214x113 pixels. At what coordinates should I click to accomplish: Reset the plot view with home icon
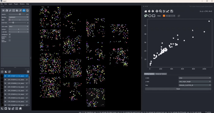tap(146, 11)
